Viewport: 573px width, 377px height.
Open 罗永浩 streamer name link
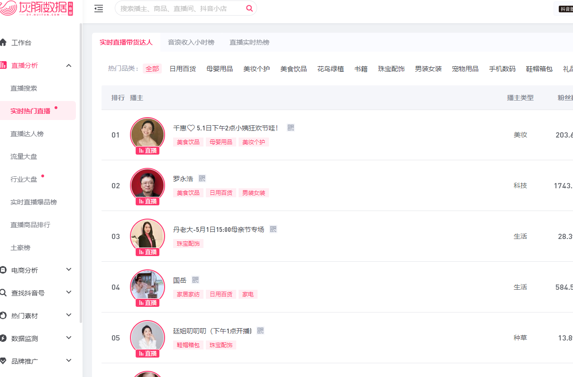click(183, 179)
